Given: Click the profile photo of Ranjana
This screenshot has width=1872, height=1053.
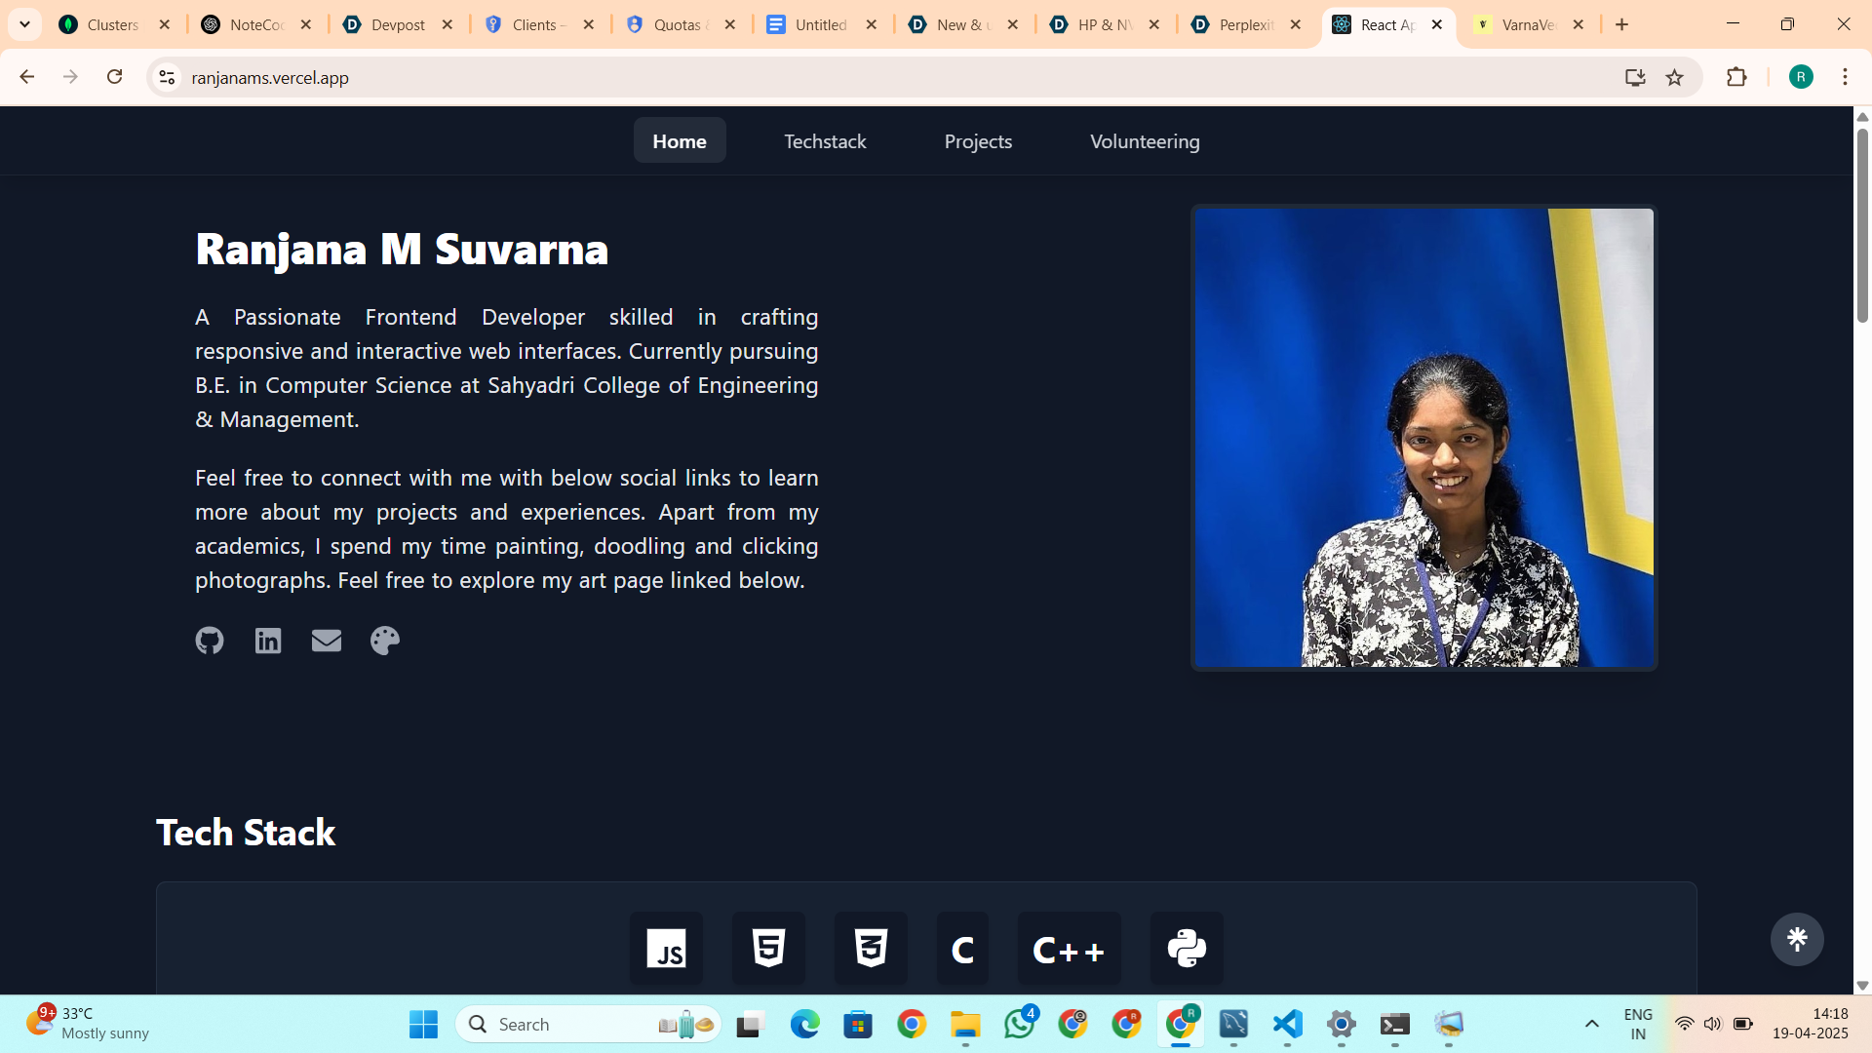Looking at the screenshot, I should click(x=1423, y=438).
